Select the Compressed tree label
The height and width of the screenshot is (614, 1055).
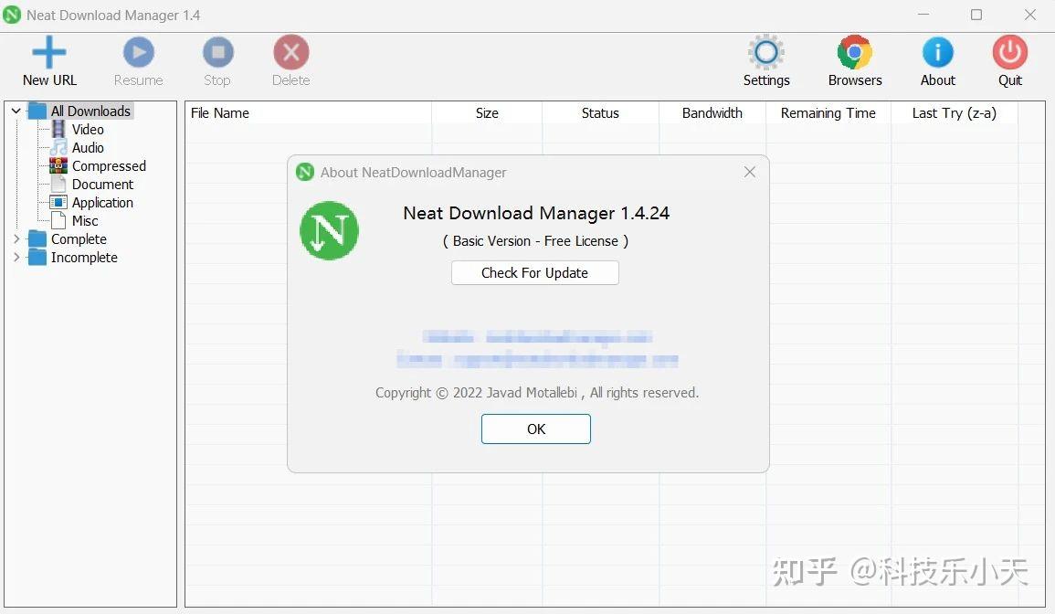point(109,165)
